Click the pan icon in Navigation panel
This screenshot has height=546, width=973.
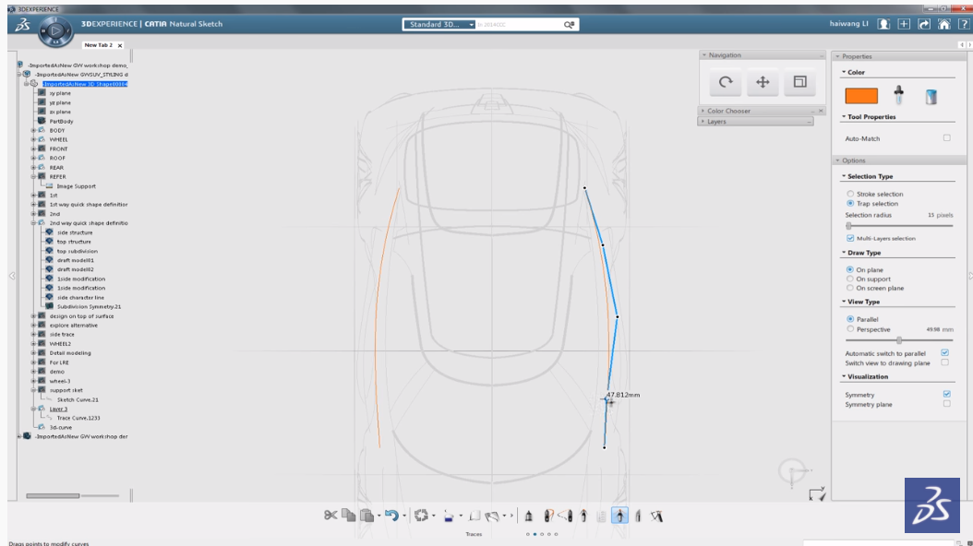(x=763, y=83)
